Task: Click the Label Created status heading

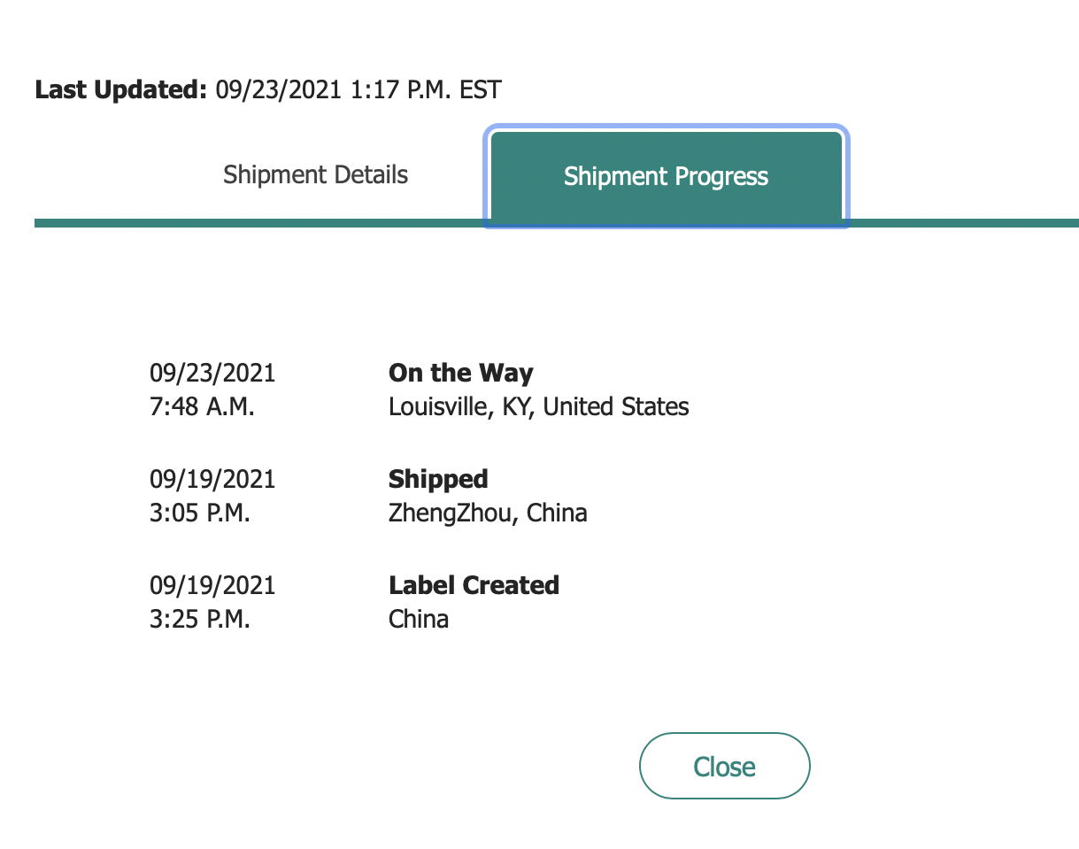Action: click(474, 585)
